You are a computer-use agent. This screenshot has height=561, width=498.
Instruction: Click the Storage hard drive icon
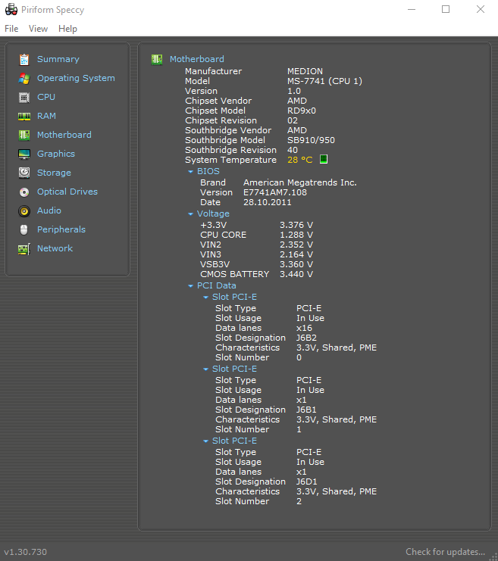24,173
